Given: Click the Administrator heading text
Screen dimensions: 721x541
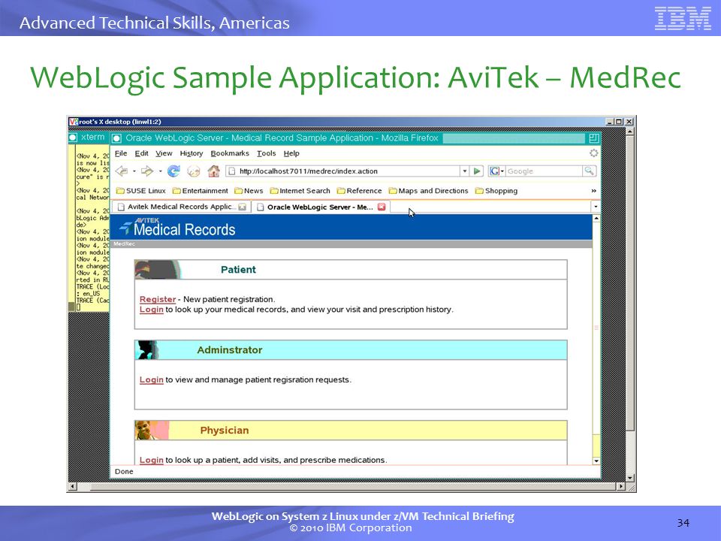Looking at the screenshot, I should tap(230, 350).
